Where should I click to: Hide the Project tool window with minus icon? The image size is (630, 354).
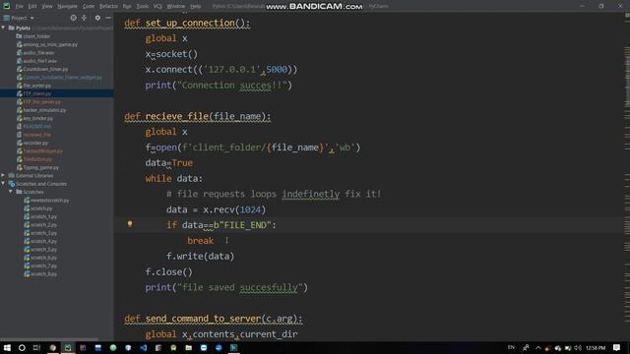tap(108, 18)
